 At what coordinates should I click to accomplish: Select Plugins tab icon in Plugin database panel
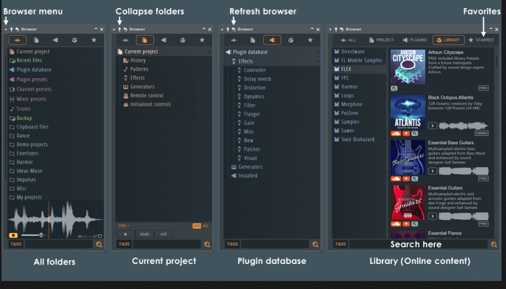[272, 40]
